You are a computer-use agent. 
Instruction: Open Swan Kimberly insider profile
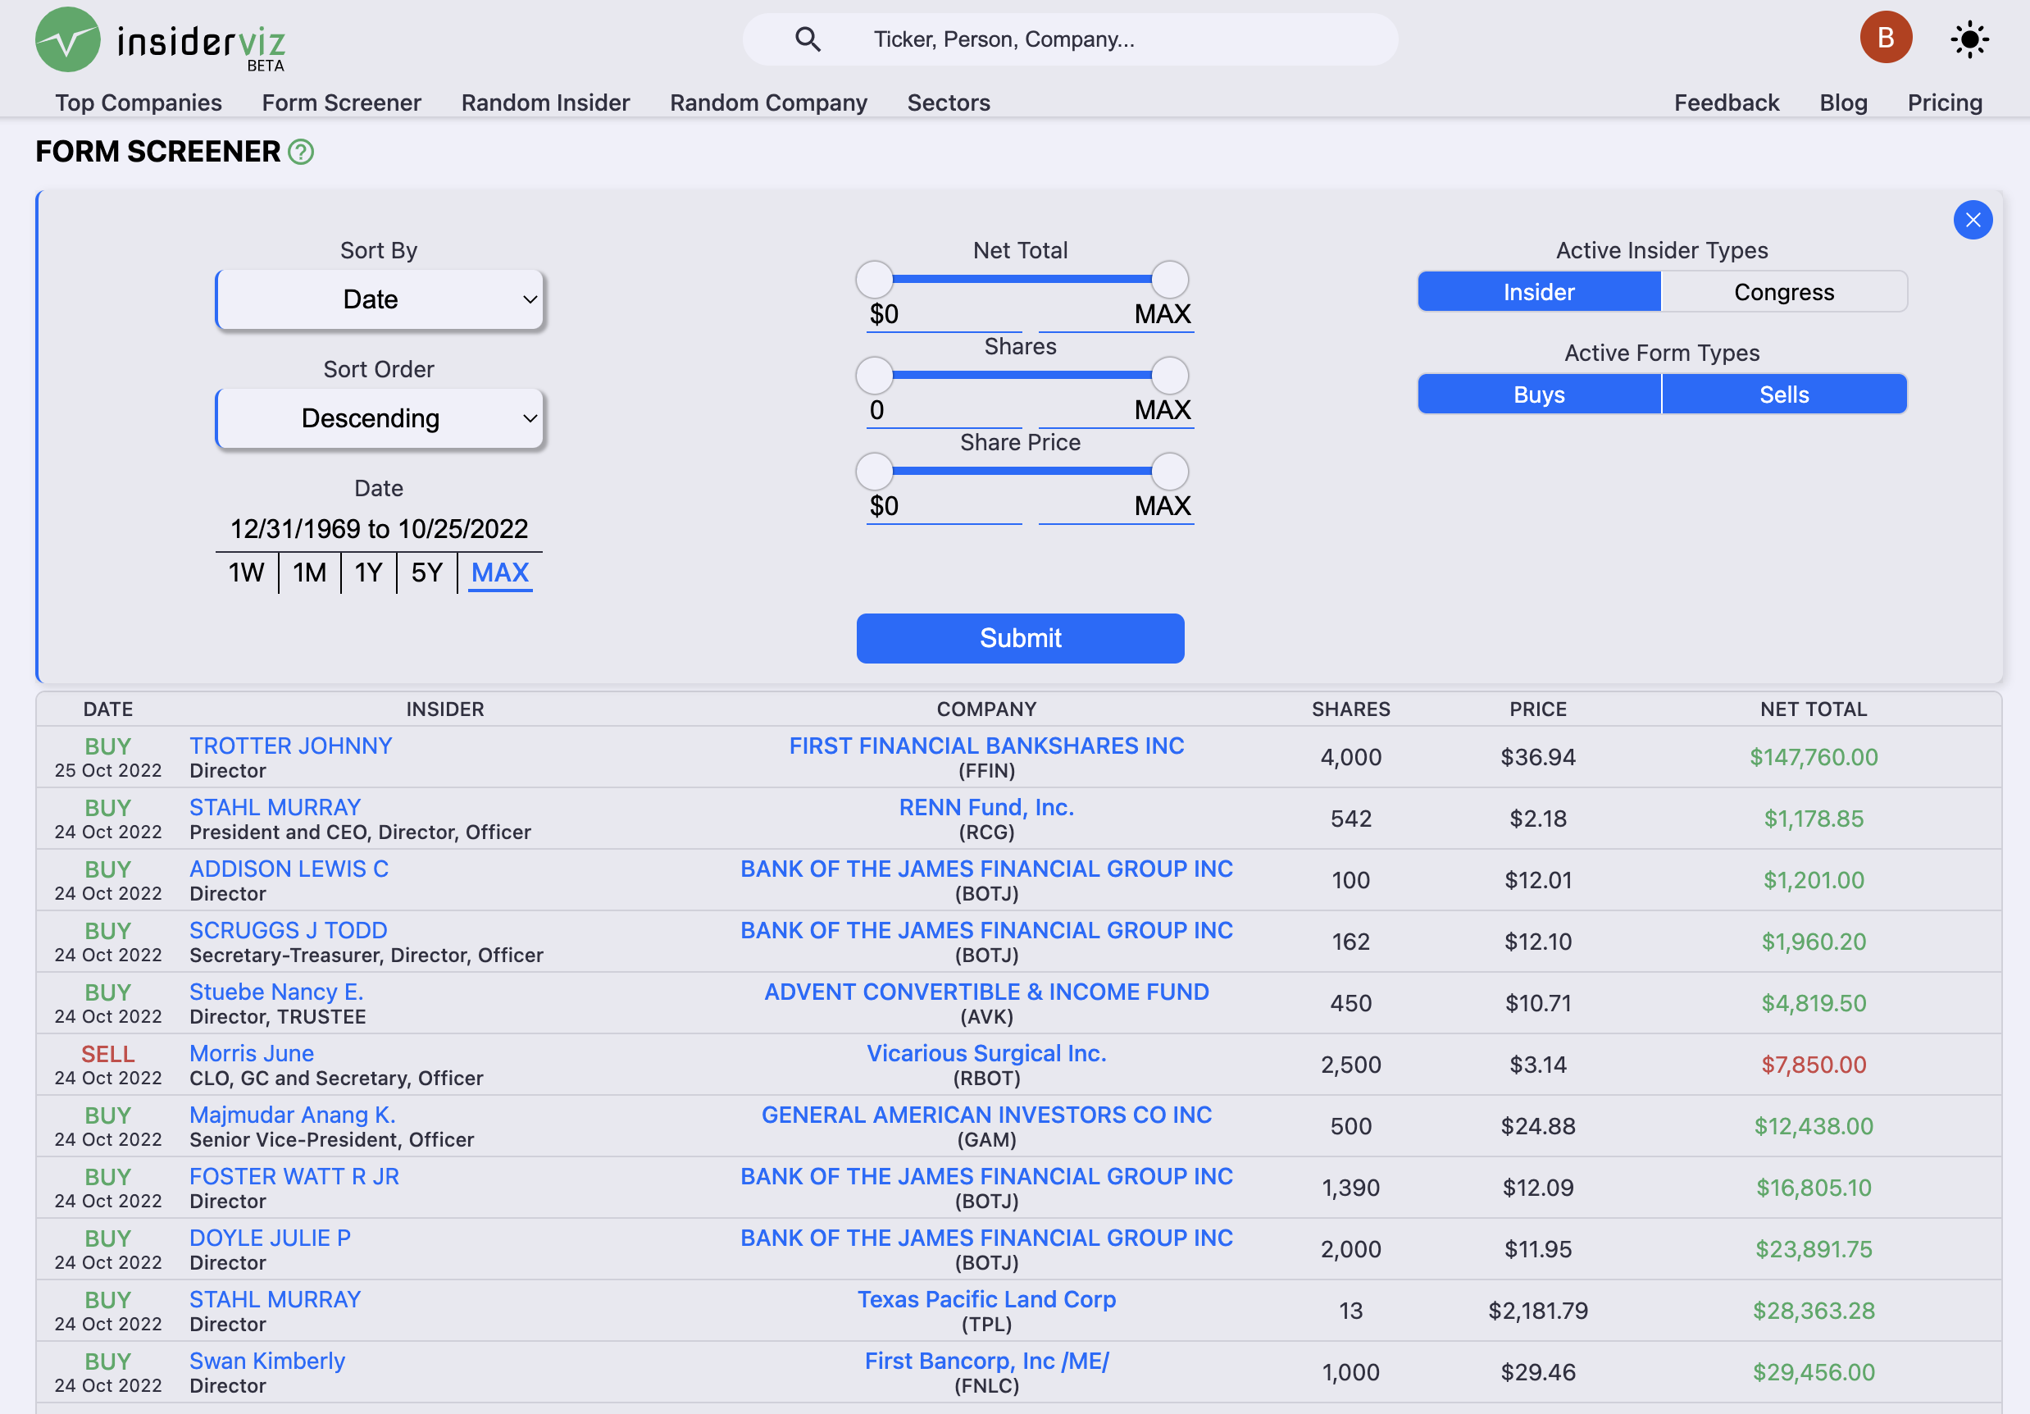[x=267, y=1361]
